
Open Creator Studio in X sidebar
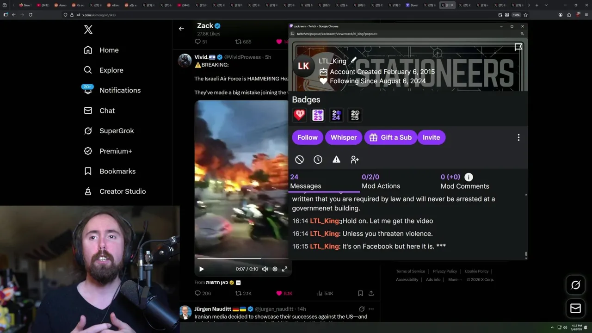coord(115,191)
